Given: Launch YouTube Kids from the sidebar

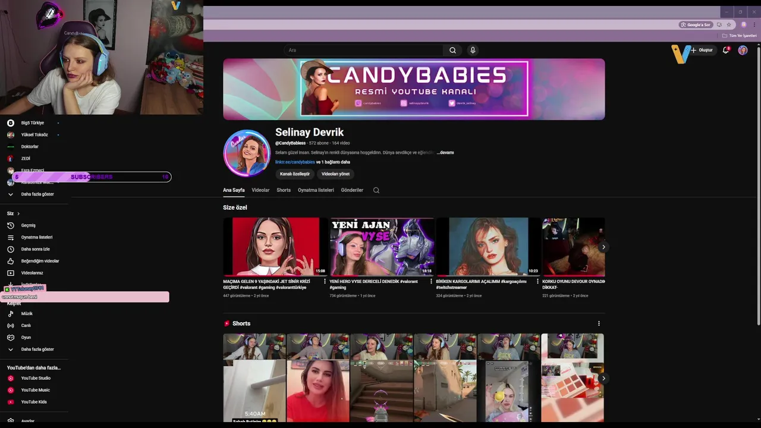Looking at the screenshot, I should 34,402.
